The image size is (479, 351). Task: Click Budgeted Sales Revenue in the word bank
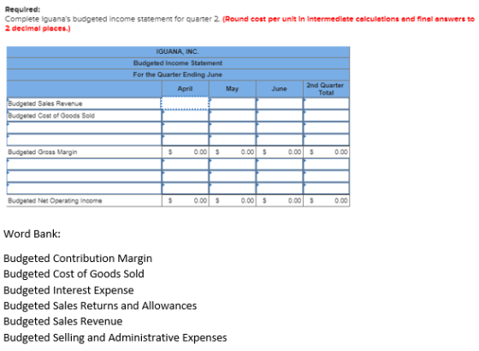pos(63,321)
